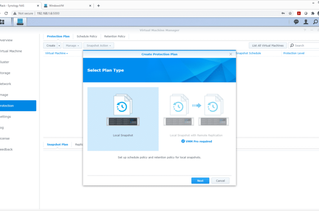The height and width of the screenshot is (211, 319).
Task: Open the Create dropdown arrow
Action: [59, 45]
